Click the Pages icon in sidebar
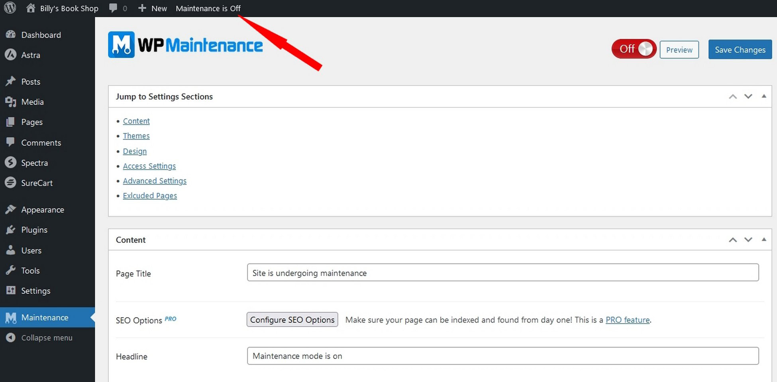Image resolution: width=777 pixels, height=382 pixels. coord(11,122)
